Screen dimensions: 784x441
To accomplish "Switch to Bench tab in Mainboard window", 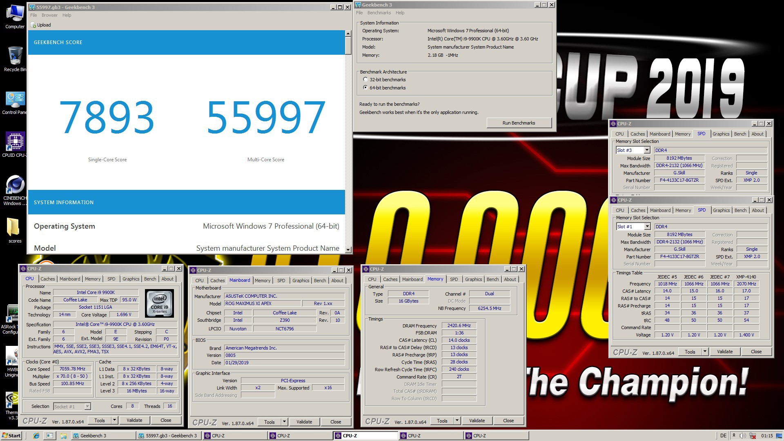I will pyautogui.click(x=320, y=281).
